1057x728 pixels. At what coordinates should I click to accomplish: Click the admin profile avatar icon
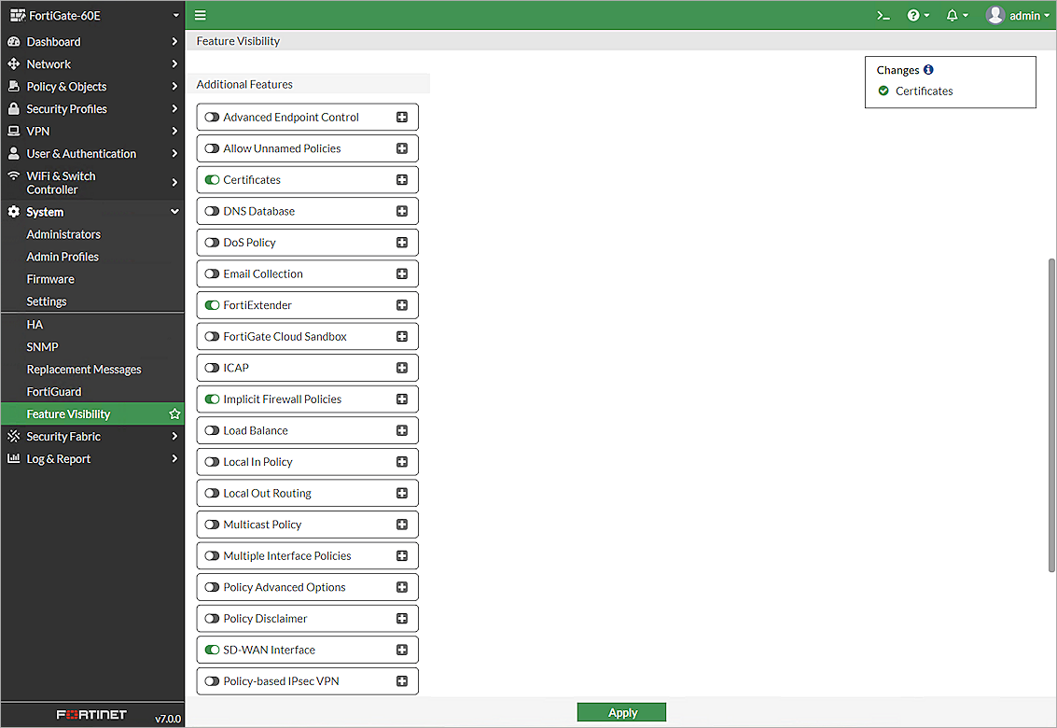tap(994, 15)
